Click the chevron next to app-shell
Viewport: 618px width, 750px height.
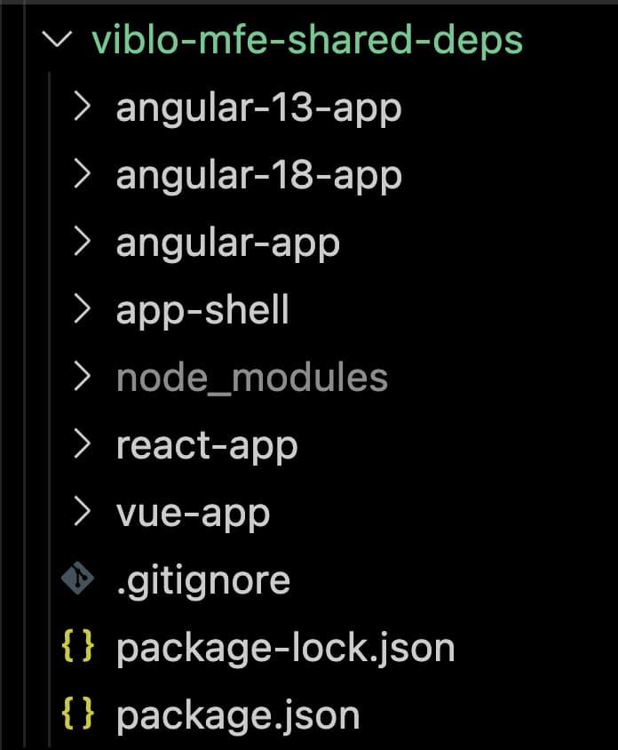coord(83,309)
